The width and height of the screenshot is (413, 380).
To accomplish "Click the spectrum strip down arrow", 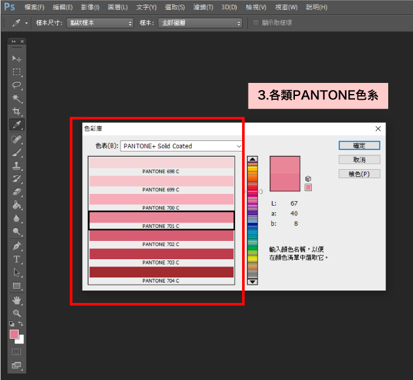I will pos(252,281).
